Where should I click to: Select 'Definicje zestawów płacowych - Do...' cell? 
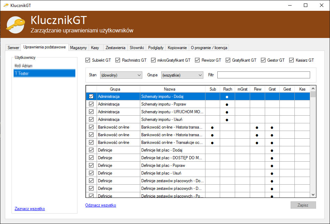pyautogui.click(x=173, y=181)
